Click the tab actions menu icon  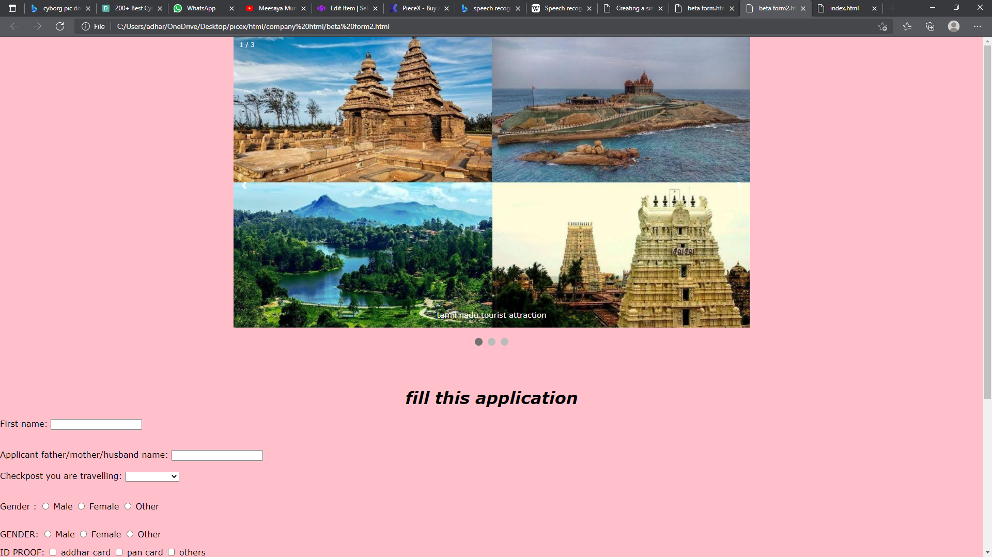12,8
